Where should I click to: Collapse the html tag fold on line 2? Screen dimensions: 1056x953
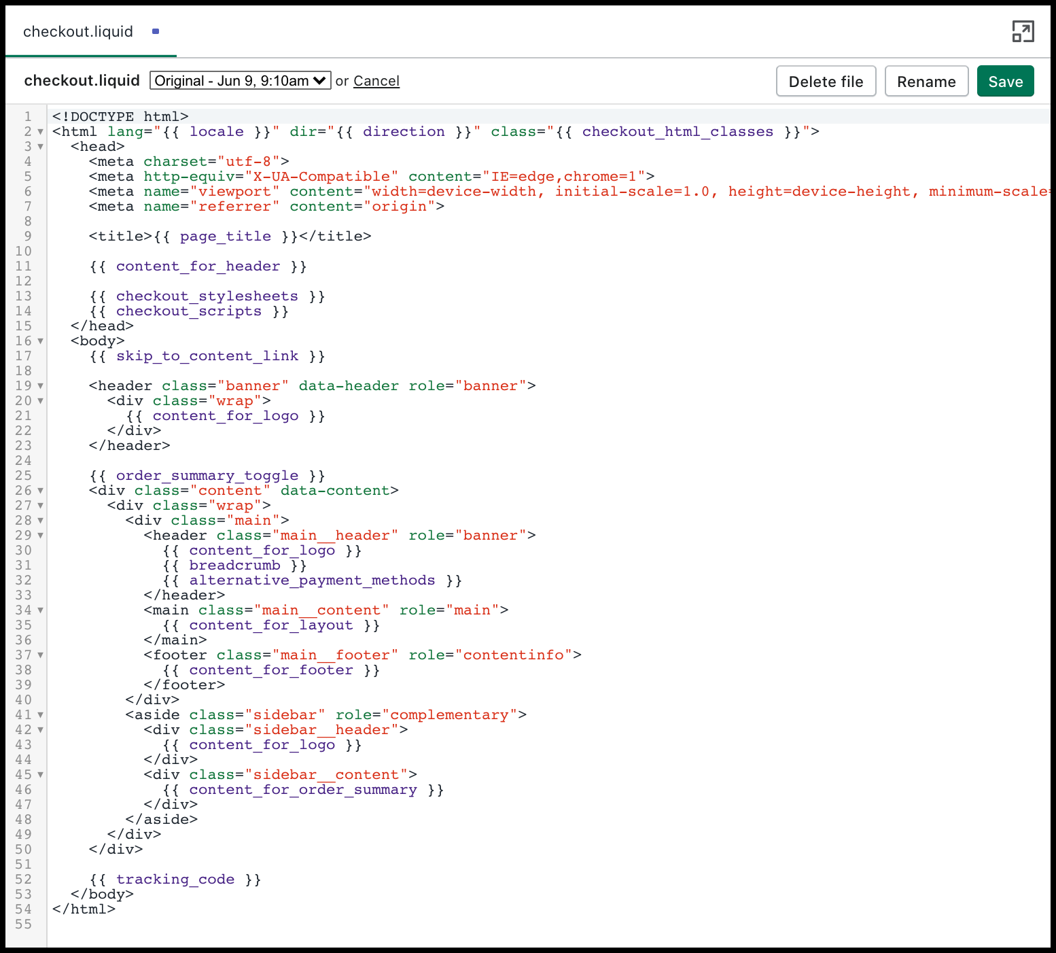point(41,132)
